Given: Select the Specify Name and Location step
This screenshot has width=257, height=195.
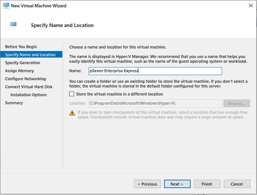Looking at the screenshot, I should tap(30, 55).
